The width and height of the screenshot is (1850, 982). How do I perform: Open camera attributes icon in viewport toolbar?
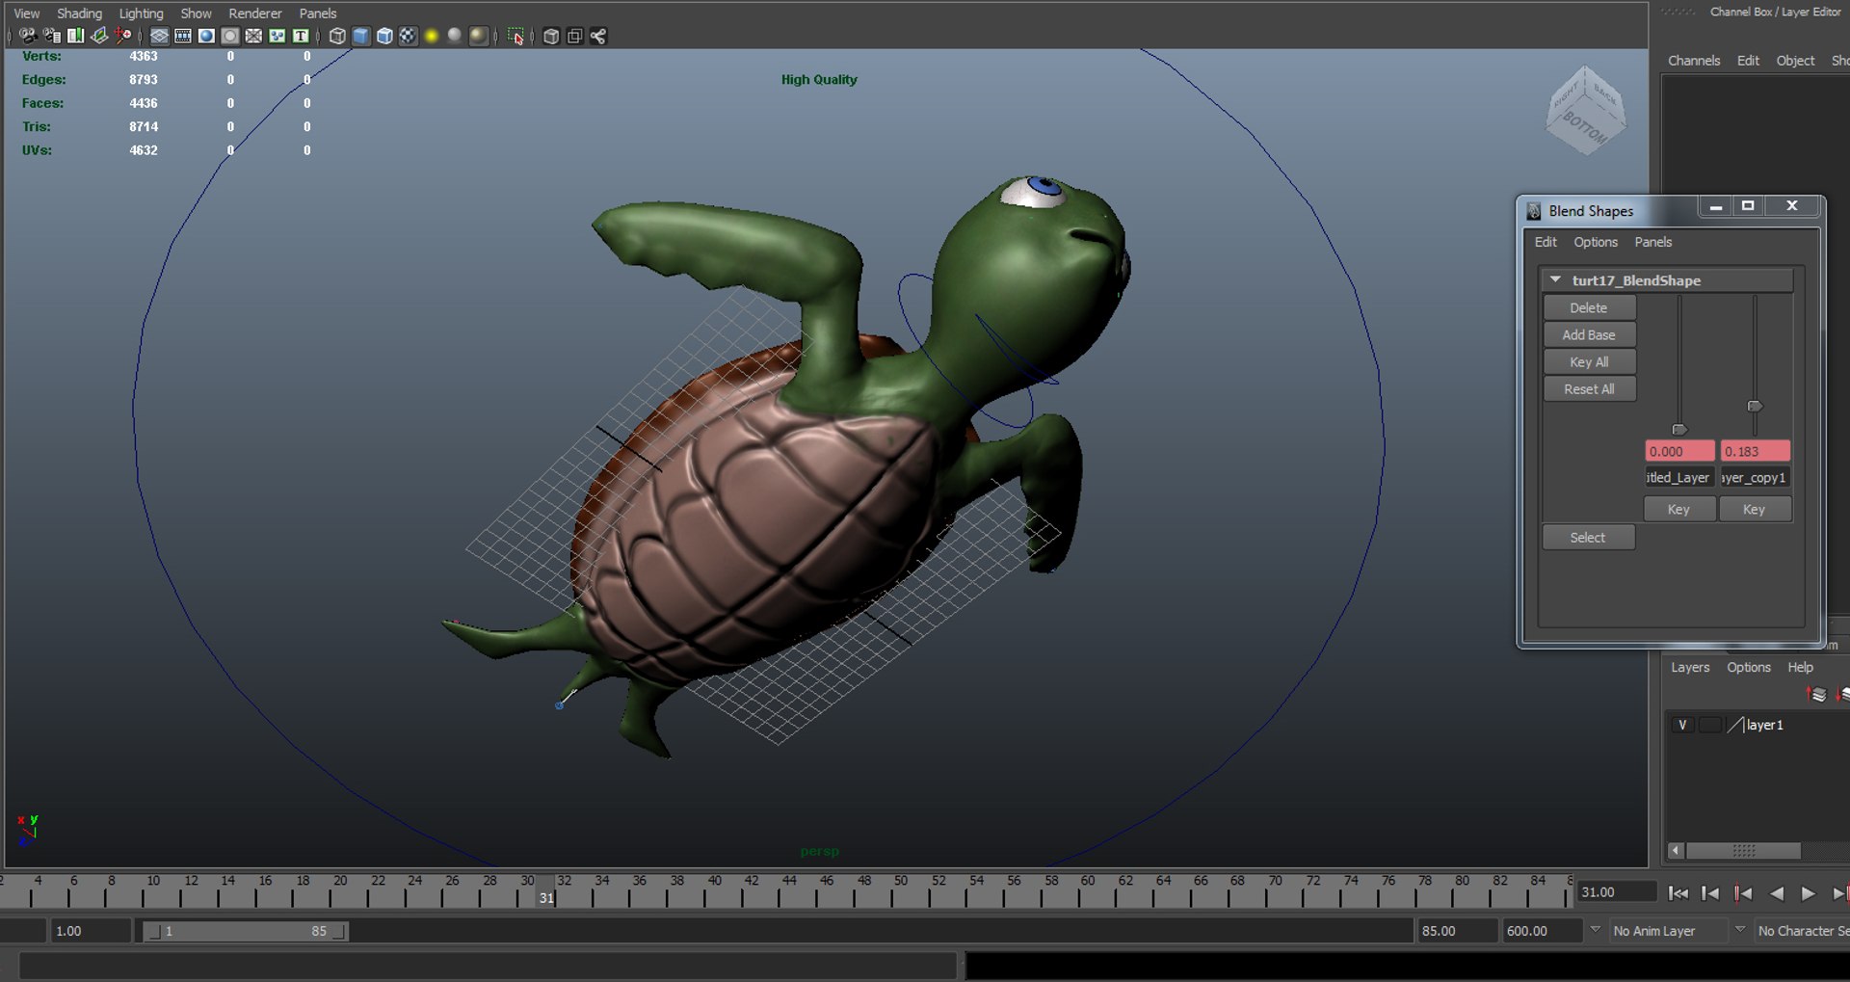click(52, 36)
